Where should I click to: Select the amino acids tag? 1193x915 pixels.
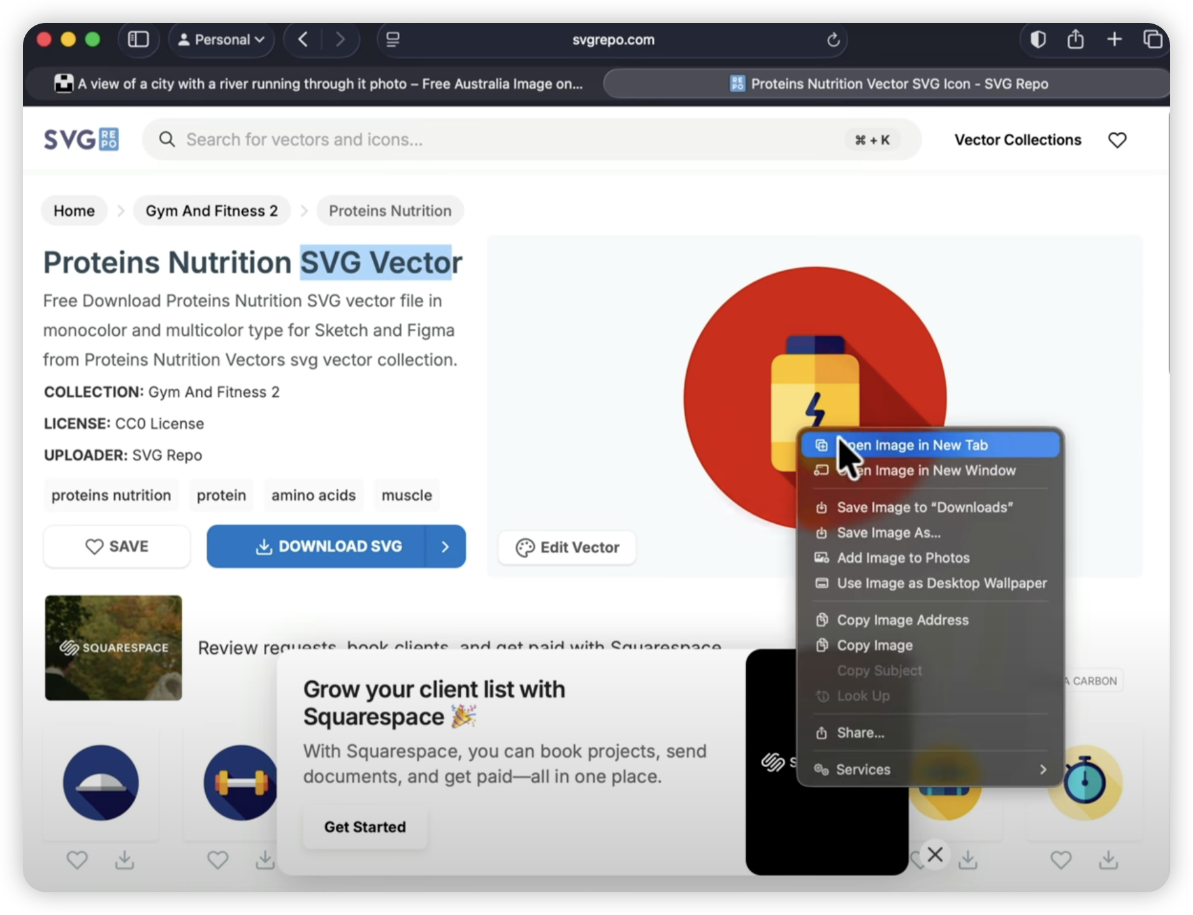click(314, 495)
